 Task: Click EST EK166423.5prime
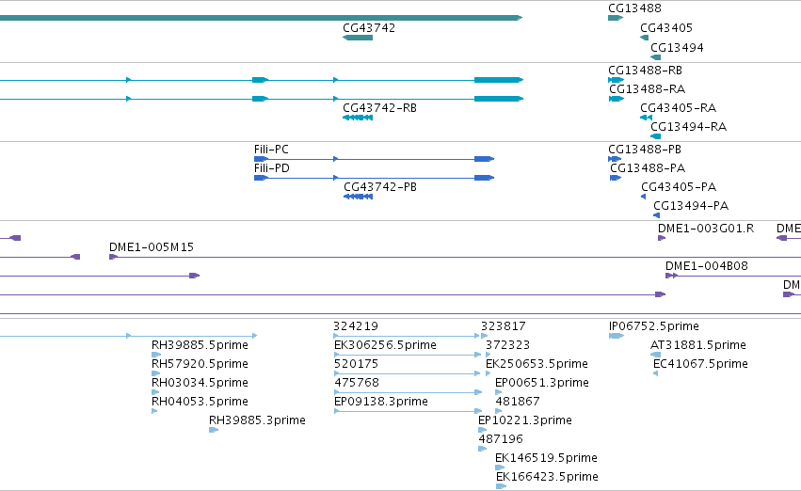(547, 478)
